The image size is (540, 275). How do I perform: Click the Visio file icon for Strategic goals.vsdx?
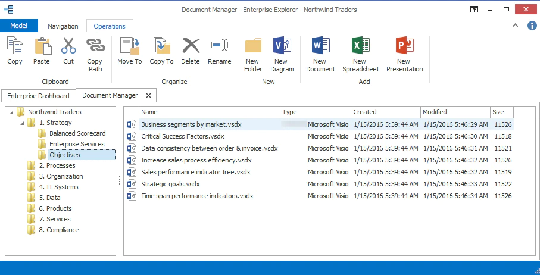(x=131, y=184)
